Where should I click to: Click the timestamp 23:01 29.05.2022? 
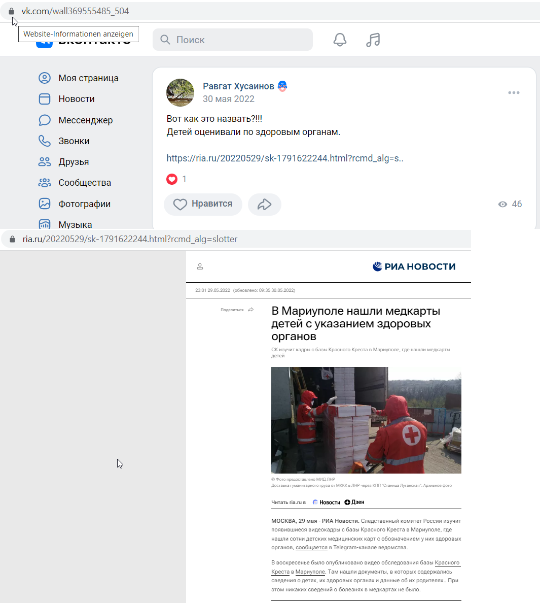pos(213,290)
